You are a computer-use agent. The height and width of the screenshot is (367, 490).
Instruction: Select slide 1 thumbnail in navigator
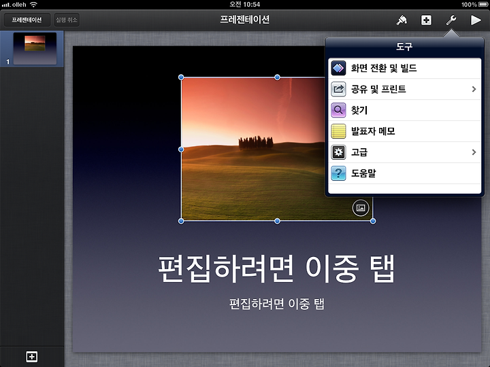click(35, 48)
